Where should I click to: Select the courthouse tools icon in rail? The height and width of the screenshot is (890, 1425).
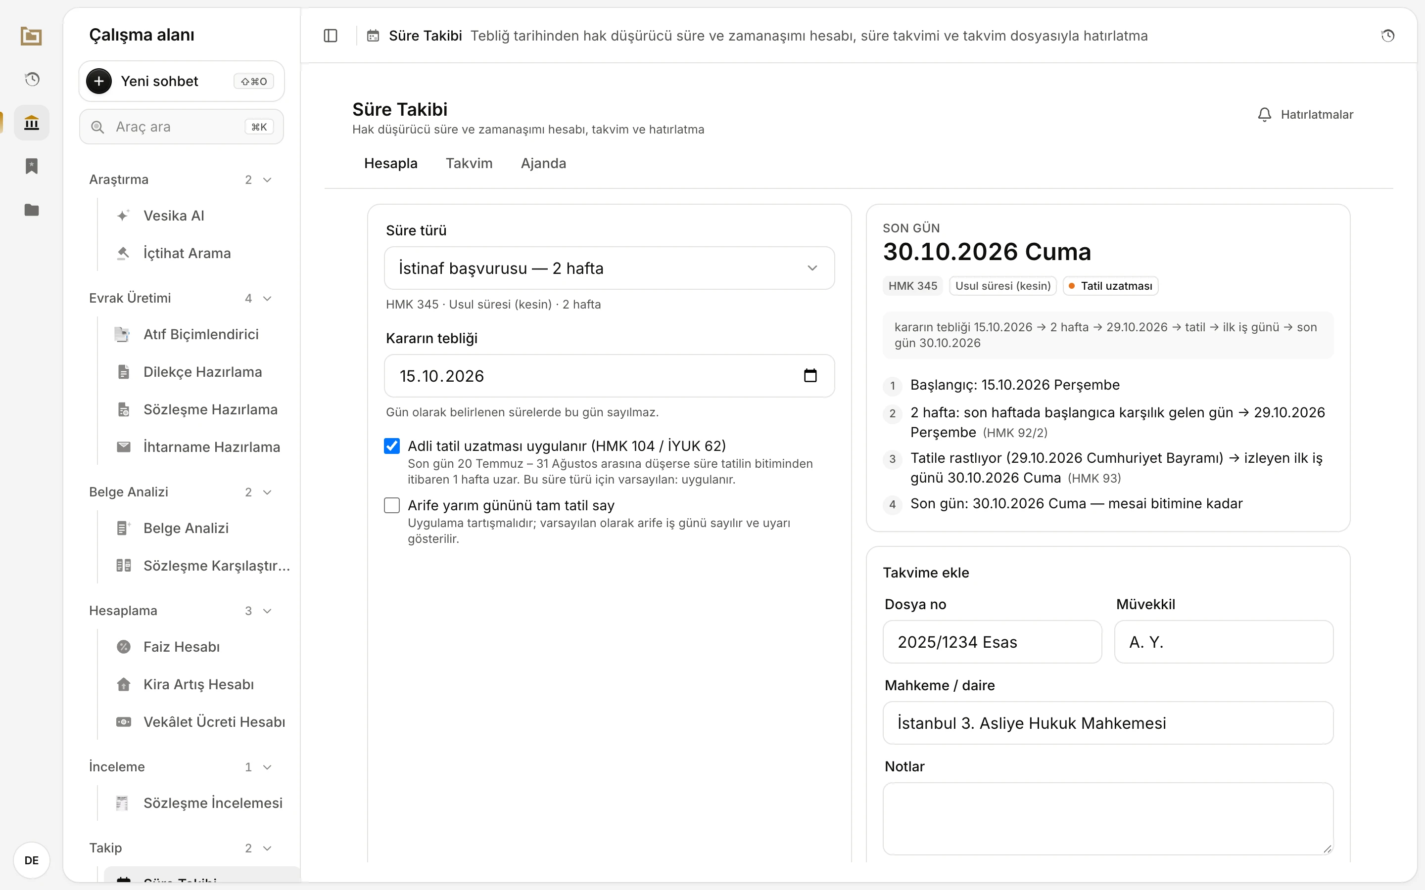(32, 123)
